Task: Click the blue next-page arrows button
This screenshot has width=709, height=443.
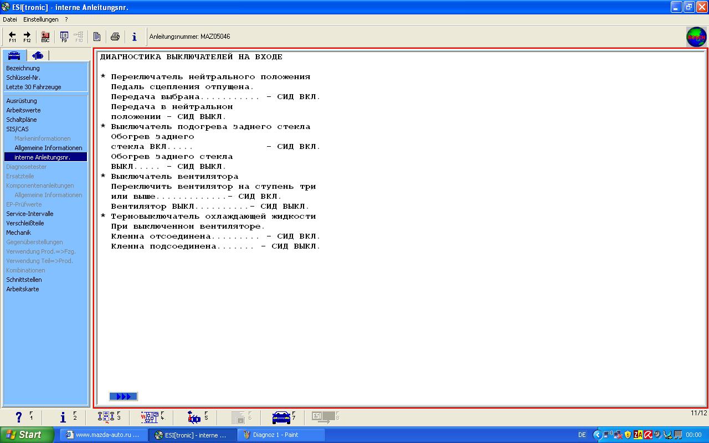Action: point(124,396)
